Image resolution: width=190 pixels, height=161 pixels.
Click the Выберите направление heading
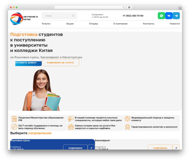pos(31,133)
